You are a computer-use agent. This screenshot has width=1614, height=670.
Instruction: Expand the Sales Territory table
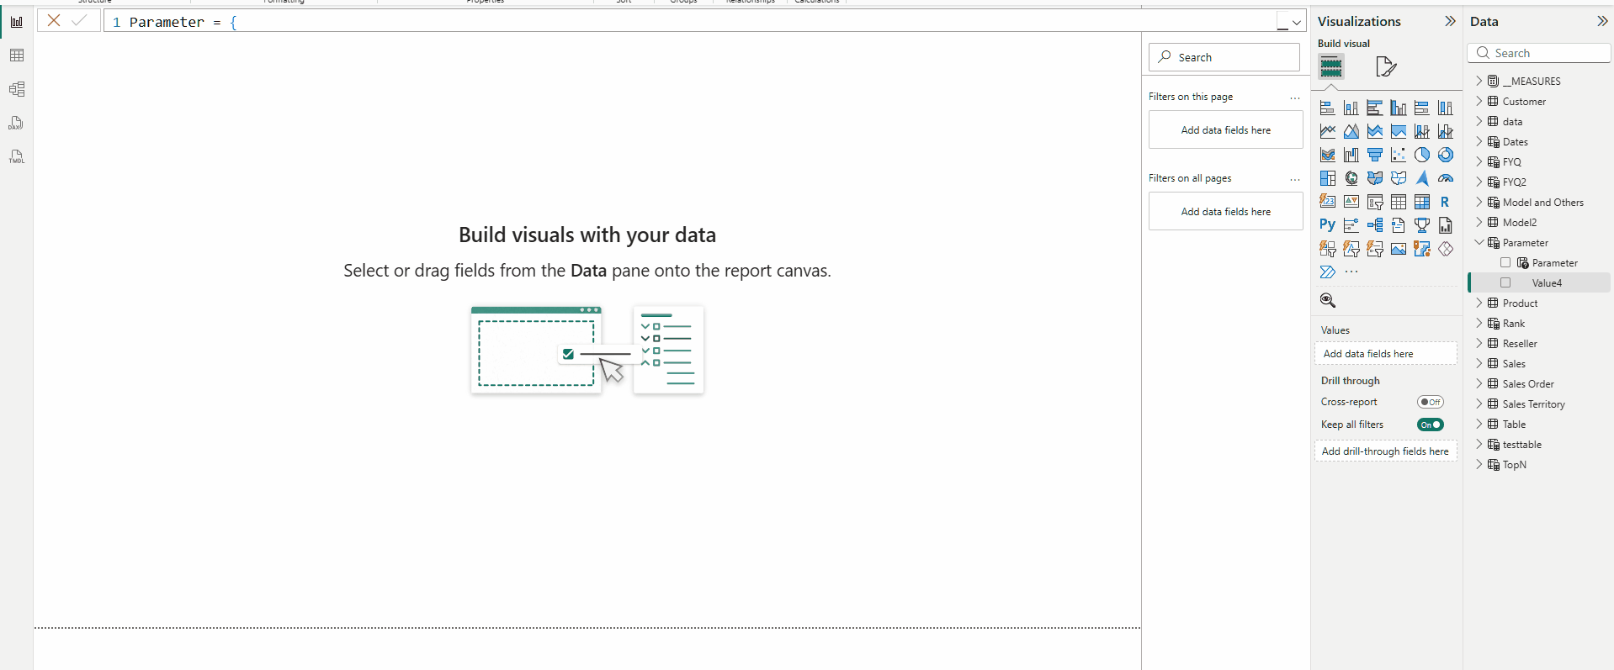[x=1479, y=404]
